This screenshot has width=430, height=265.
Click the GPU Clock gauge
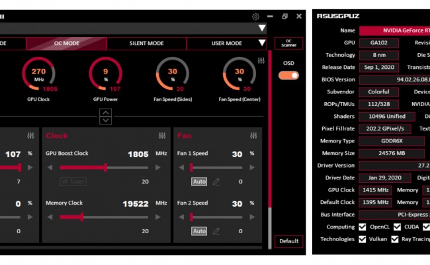[38, 74]
